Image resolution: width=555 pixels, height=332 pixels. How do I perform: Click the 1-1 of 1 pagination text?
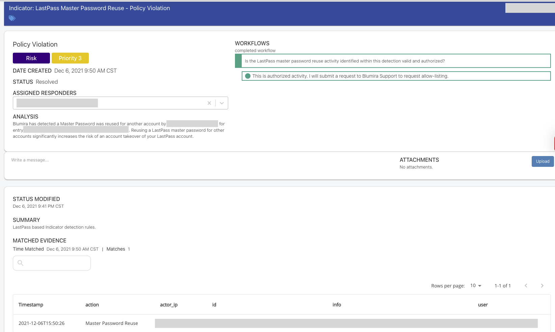pos(503,286)
